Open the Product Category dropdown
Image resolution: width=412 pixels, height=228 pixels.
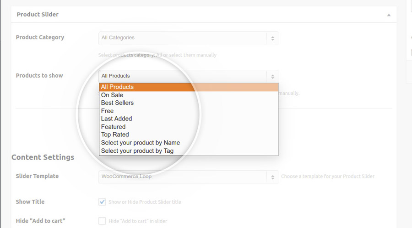click(x=183, y=38)
